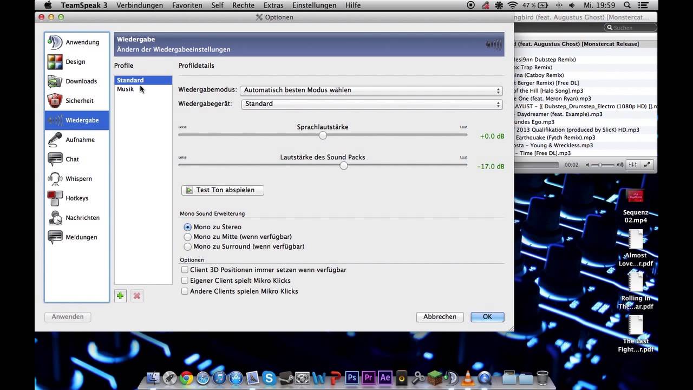Select Sequenz 02.mp4 on the desktop
This screenshot has width=693, height=390.
[x=635, y=206]
